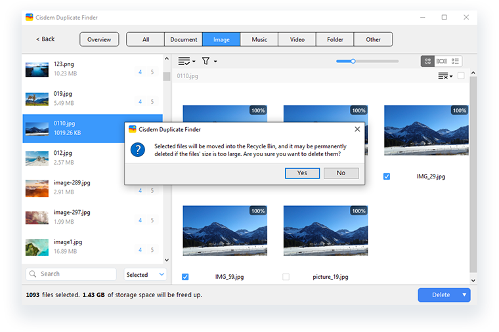Toggle the 0110.jpg group header checkbox
The height and width of the screenshot is (332, 499).
tap(461, 76)
